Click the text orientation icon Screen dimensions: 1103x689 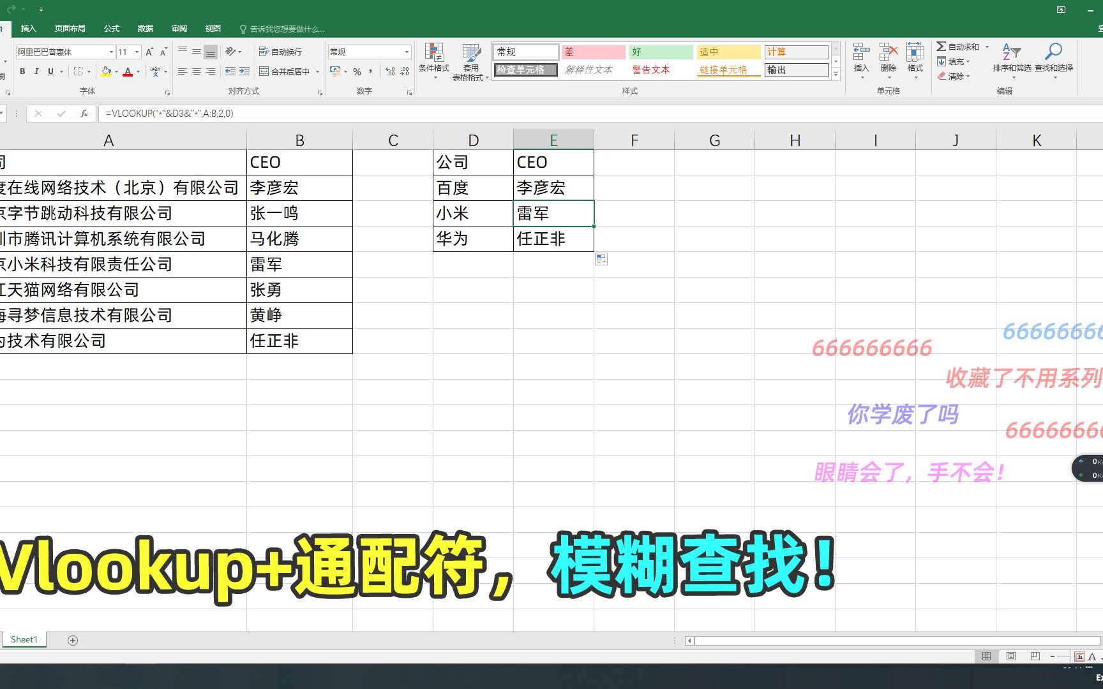pyautogui.click(x=230, y=52)
